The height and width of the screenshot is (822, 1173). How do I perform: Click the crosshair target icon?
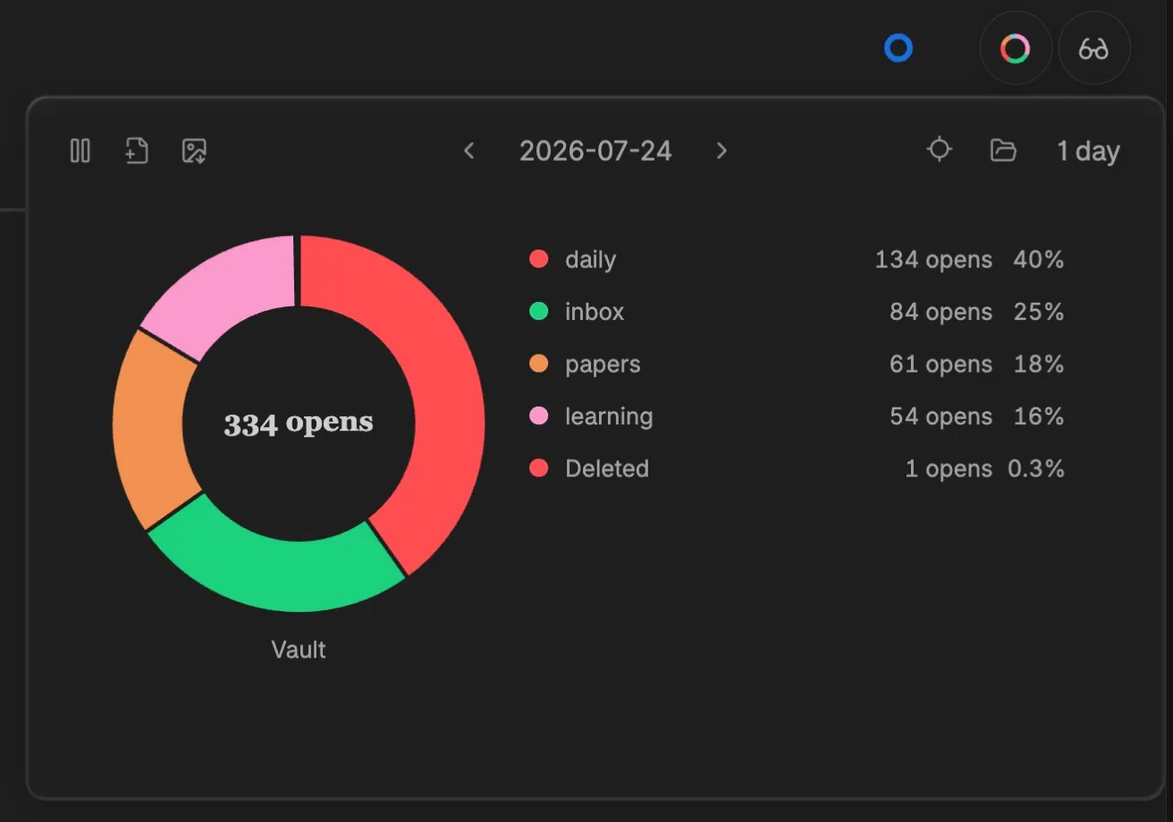pos(939,149)
